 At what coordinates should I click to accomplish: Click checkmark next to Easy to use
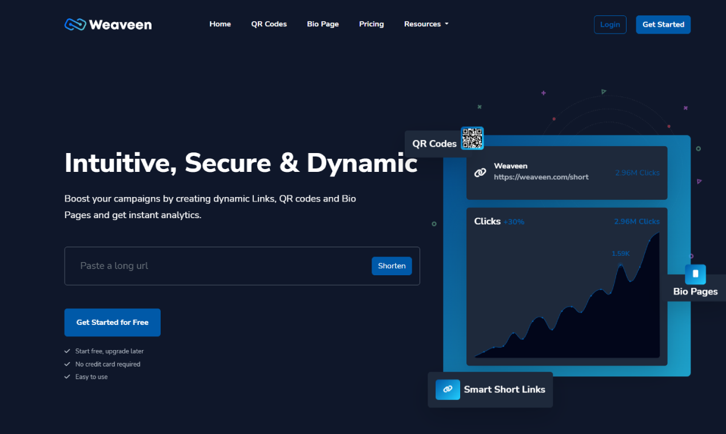click(67, 377)
